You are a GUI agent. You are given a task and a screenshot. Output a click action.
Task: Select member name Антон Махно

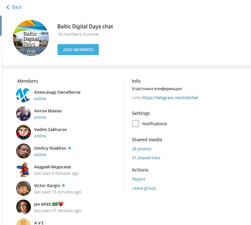48,111
